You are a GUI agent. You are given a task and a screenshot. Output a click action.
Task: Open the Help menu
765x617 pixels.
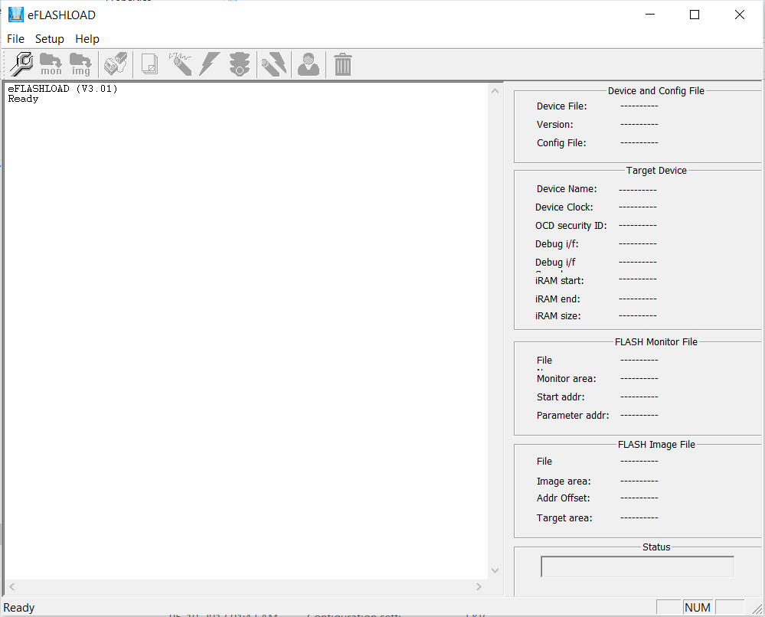87,38
